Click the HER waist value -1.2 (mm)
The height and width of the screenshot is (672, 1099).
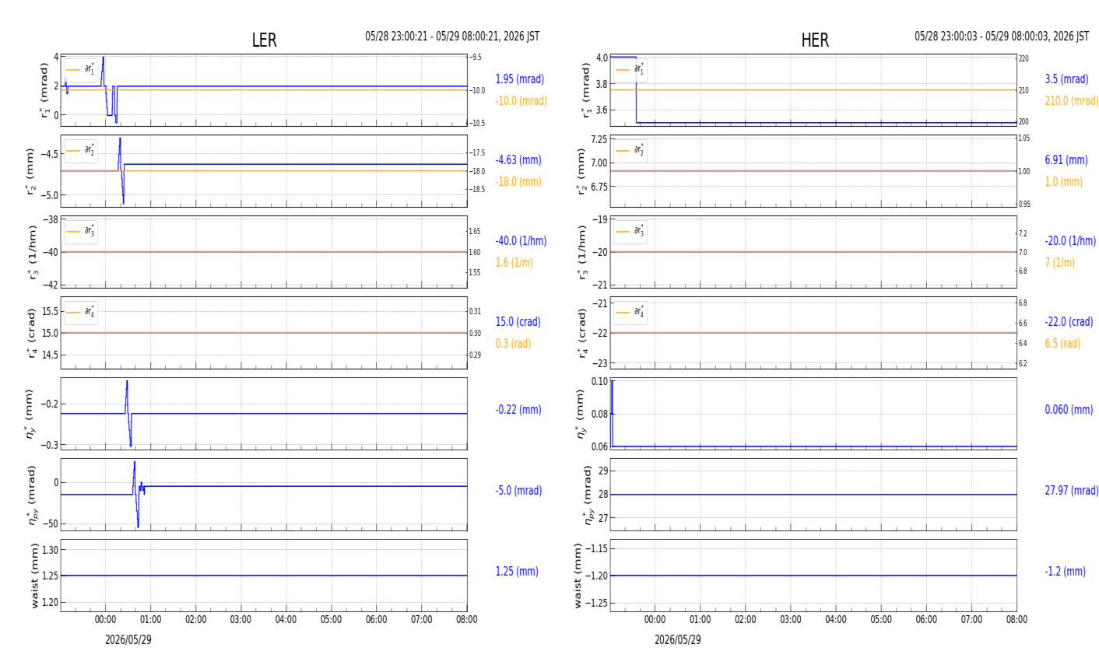[x=1065, y=572]
